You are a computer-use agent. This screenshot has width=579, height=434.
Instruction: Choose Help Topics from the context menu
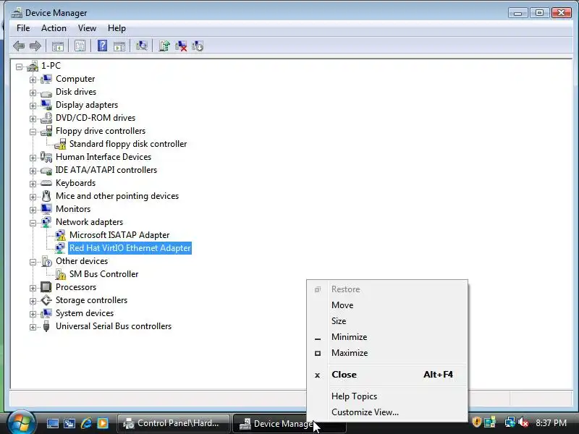coord(387,396)
